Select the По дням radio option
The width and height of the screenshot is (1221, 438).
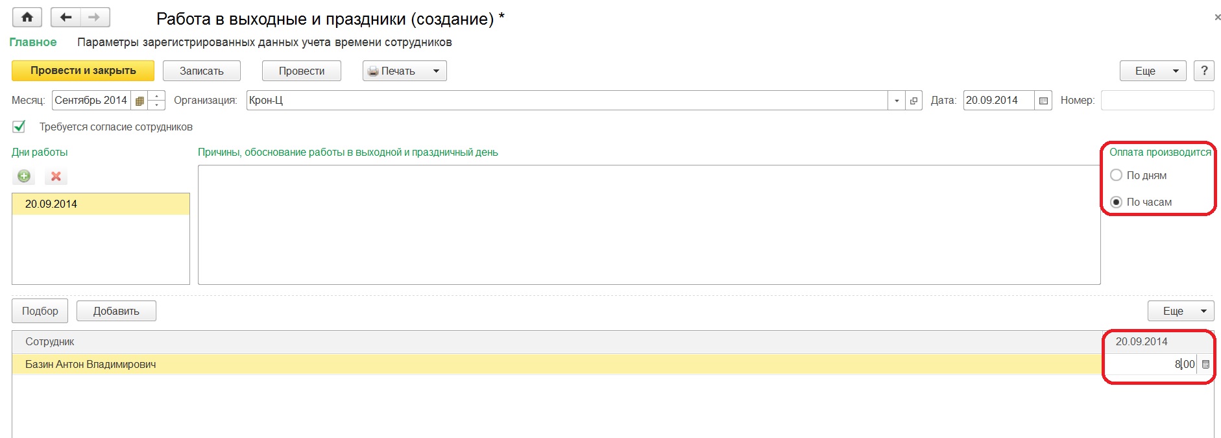[1116, 175]
